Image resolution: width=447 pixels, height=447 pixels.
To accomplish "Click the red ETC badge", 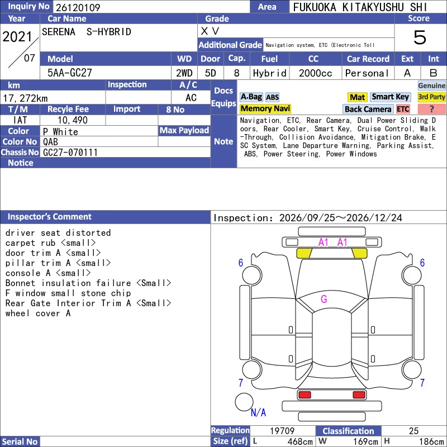I will pyautogui.click(x=403, y=109).
